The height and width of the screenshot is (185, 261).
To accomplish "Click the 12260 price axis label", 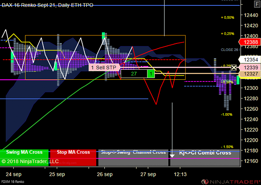I will tap(251, 109).
